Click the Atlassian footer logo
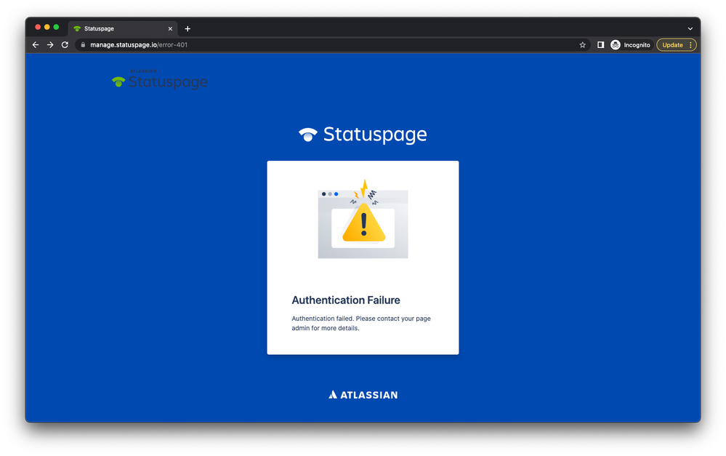The image size is (726, 456). 363,395
